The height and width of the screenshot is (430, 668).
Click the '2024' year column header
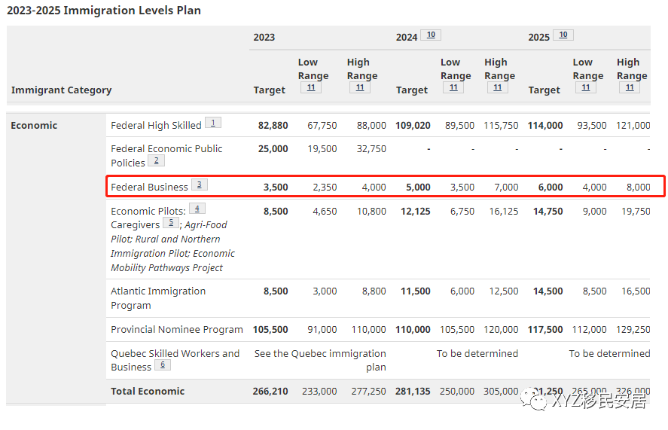pos(407,37)
